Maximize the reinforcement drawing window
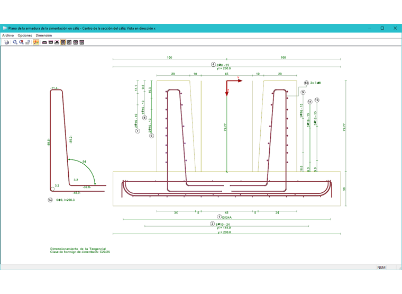The image size is (402, 294). (382, 28)
